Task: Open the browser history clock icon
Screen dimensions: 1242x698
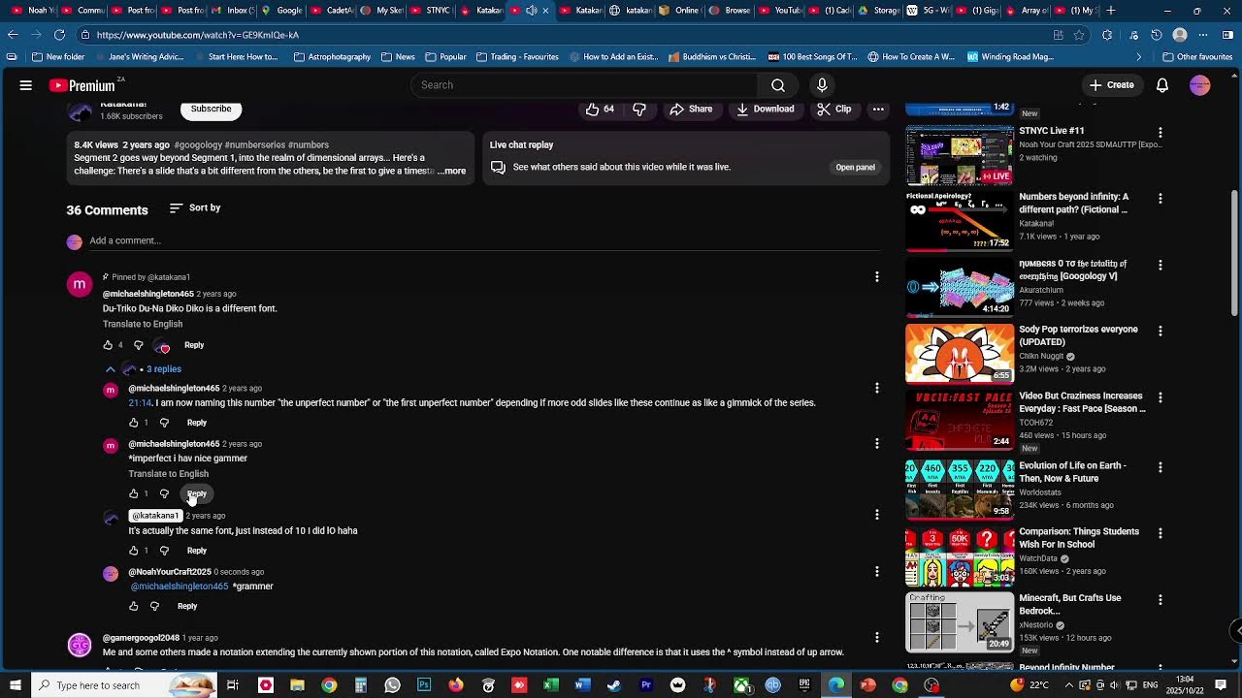Action: click(1156, 35)
